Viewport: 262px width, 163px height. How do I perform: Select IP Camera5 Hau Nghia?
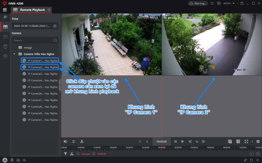tap(40, 87)
